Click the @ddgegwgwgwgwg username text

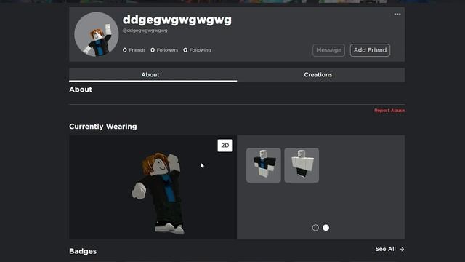(x=145, y=31)
